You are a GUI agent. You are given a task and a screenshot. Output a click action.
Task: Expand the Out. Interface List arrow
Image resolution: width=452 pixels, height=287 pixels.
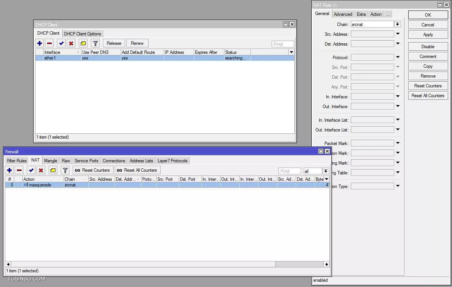pyautogui.click(x=398, y=130)
